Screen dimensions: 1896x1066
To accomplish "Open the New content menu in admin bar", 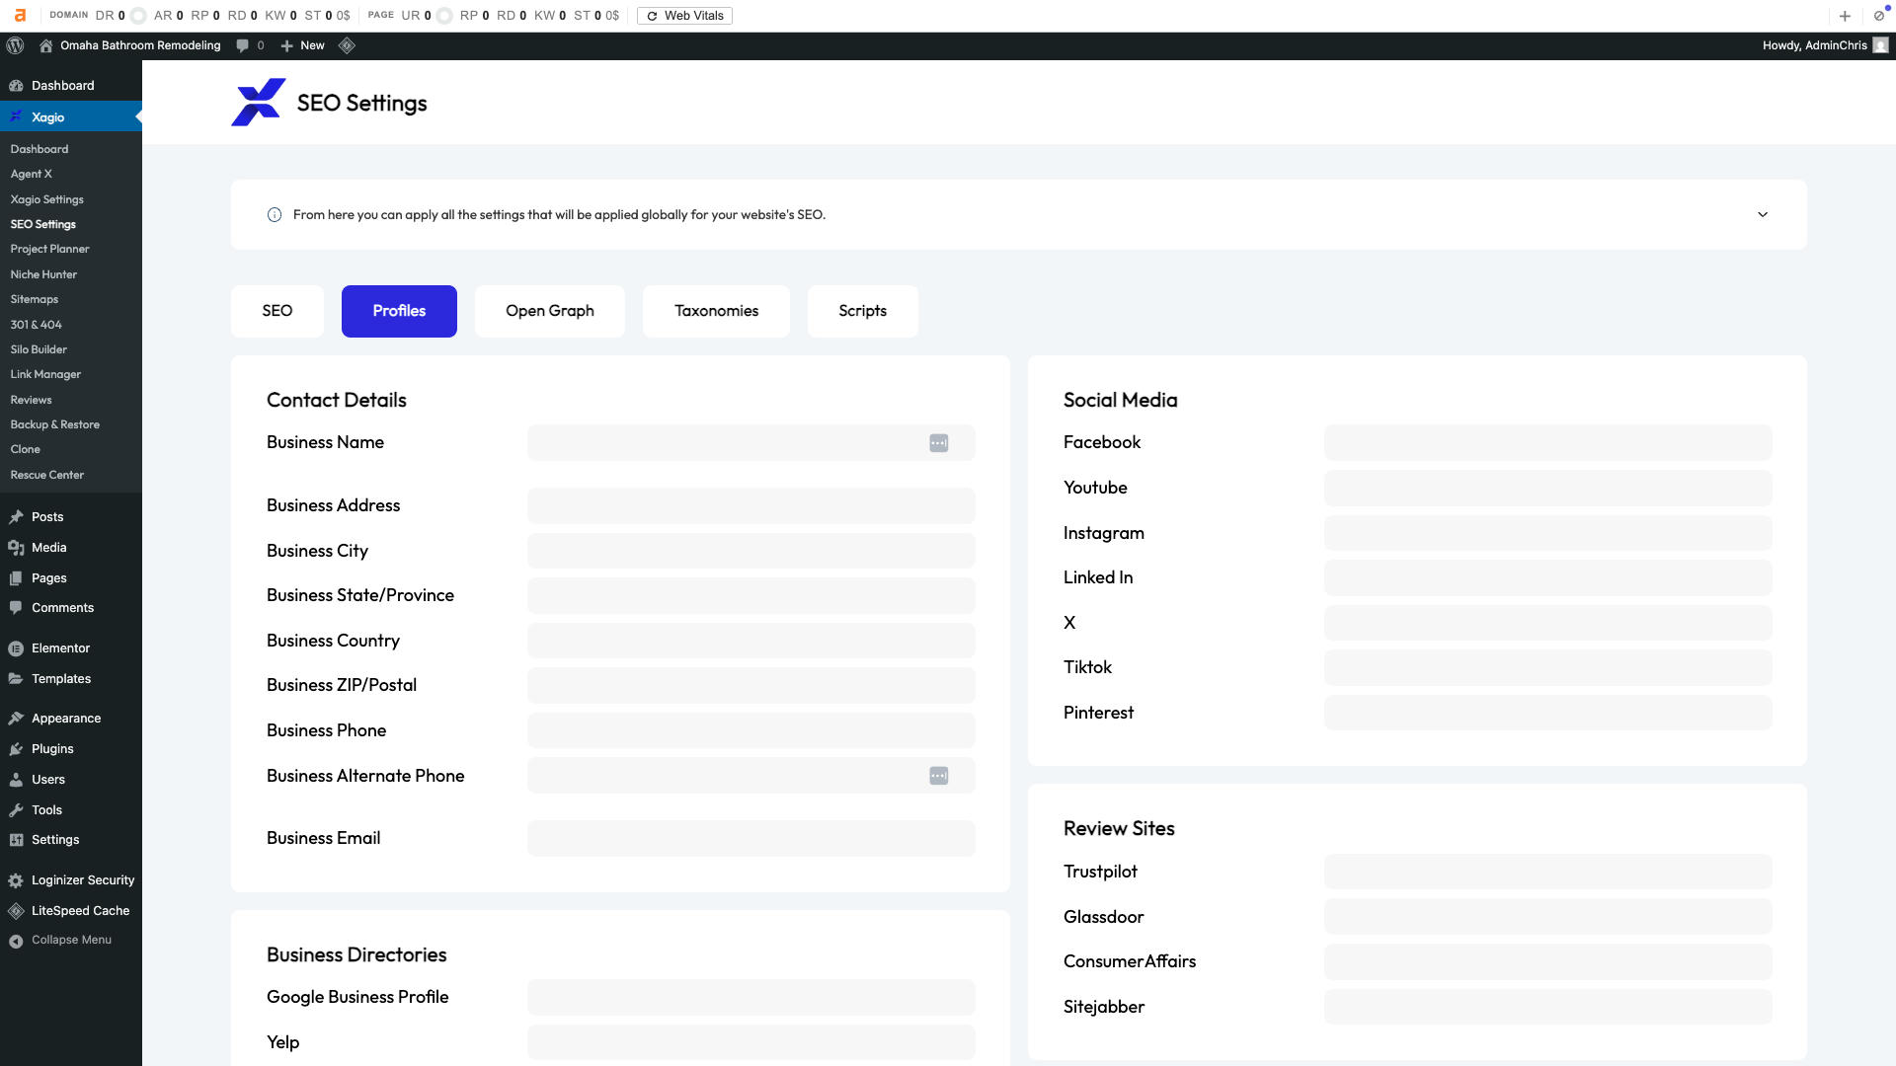I will coord(302,45).
